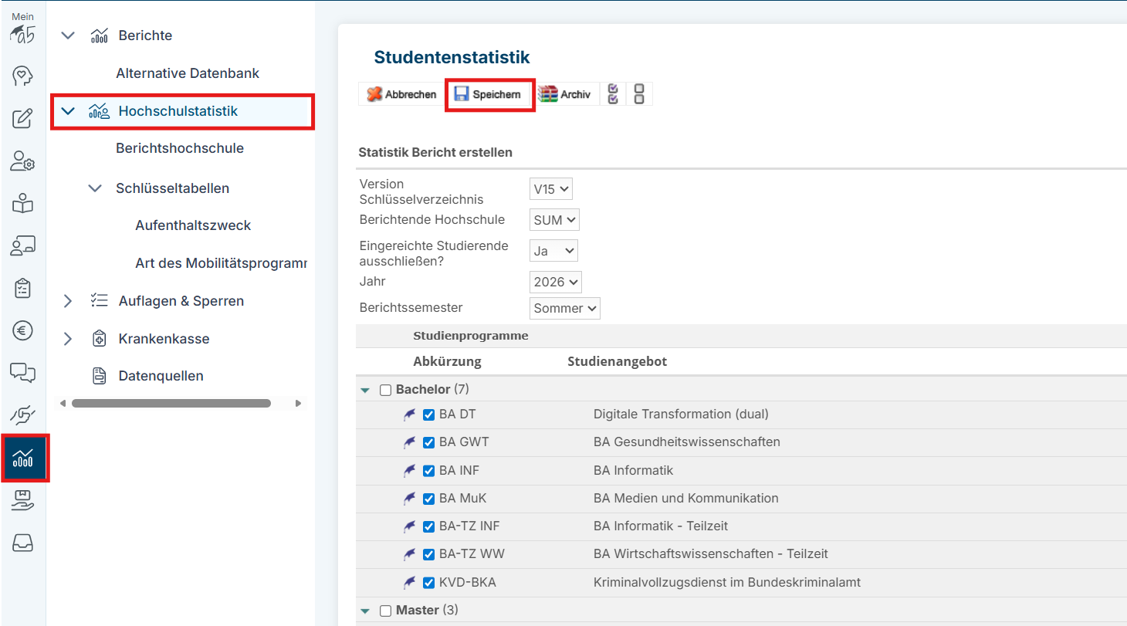Click the program icon beside BA-TZ WW
The image size is (1127, 626).
pyautogui.click(x=410, y=554)
